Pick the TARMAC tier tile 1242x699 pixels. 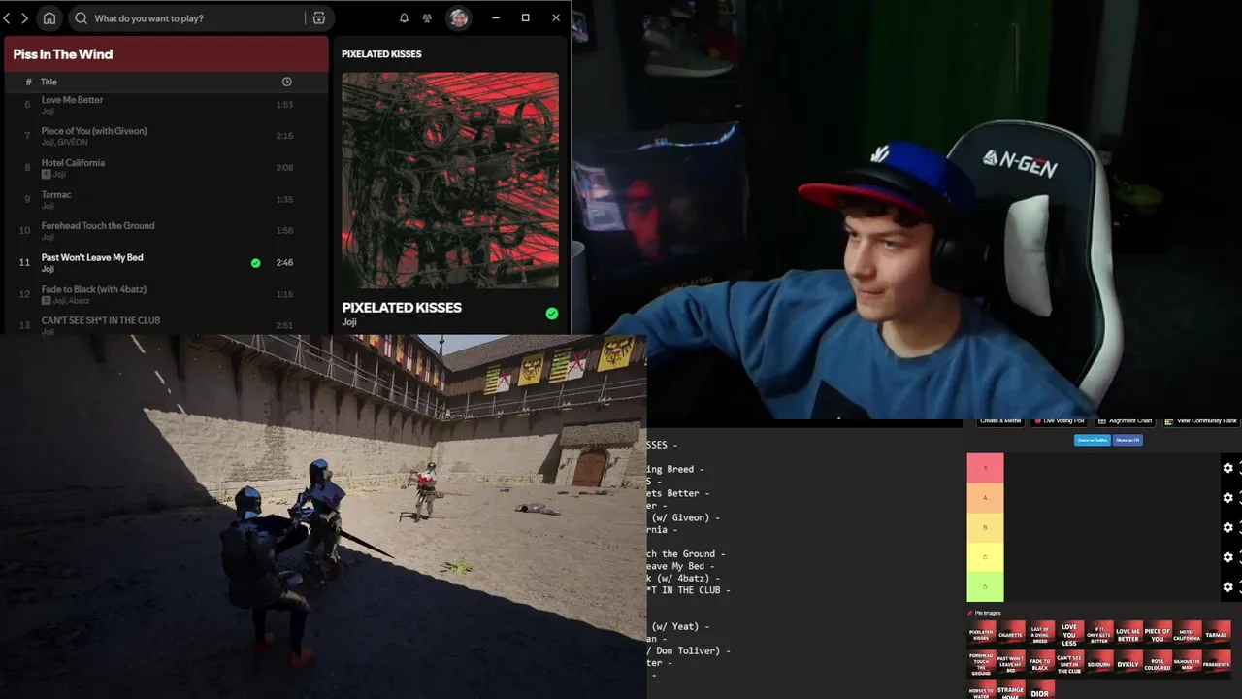(x=1217, y=633)
